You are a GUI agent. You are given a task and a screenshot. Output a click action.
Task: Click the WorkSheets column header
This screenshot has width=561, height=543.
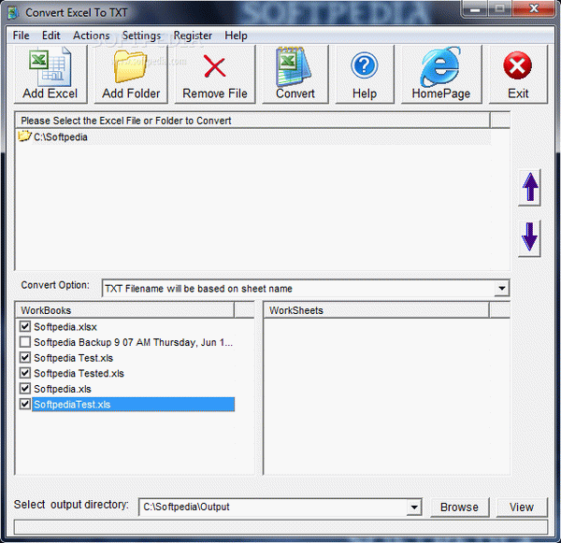coord(377,310)
